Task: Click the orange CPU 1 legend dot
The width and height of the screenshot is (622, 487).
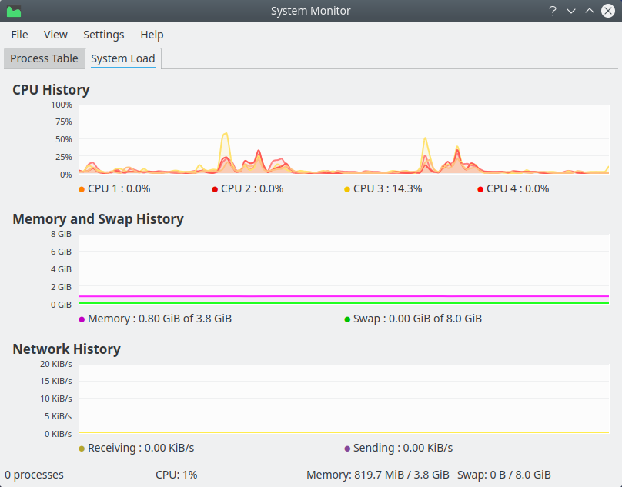Action: pyautogui.click(x=82, y=189)
